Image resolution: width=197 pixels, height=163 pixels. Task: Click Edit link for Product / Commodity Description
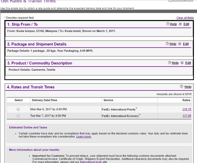point(188,63)
